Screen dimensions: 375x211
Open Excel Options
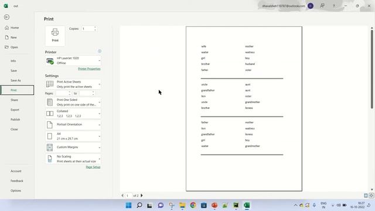[x=16, y=190]
